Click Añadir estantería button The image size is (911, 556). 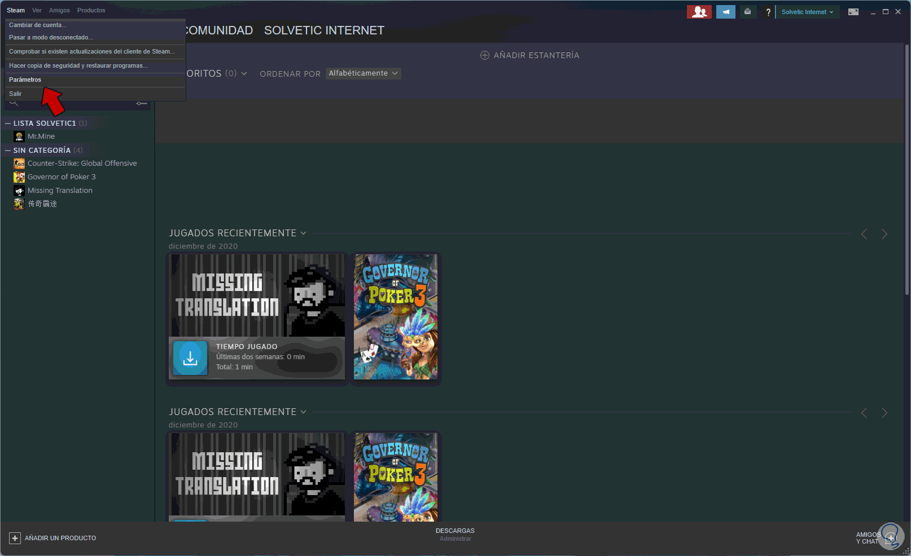tap(530, 55)
